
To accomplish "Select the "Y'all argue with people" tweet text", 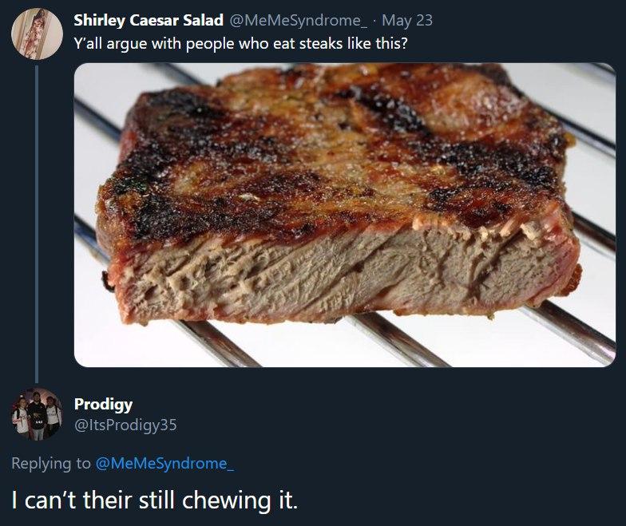I will tap(240, 42).
